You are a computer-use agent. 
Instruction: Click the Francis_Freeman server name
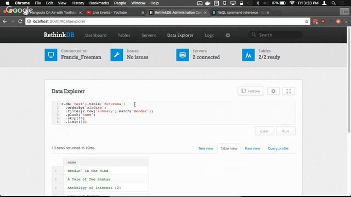click(x=81, y=57)
